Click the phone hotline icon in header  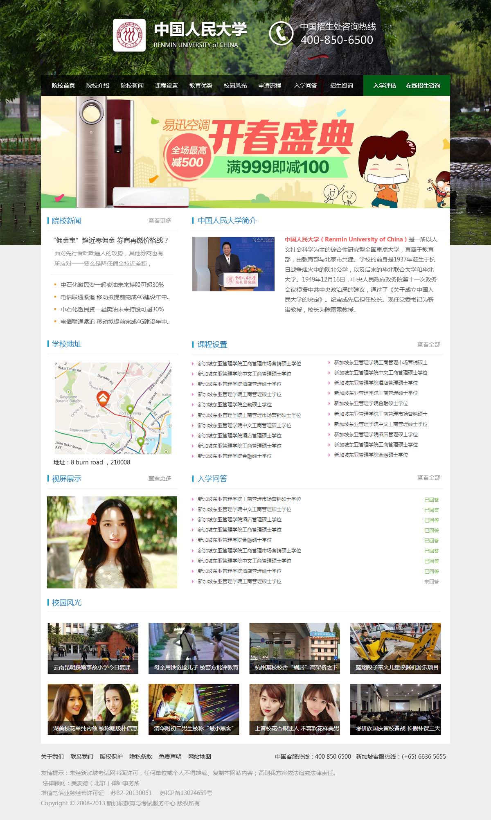point(281,33)
